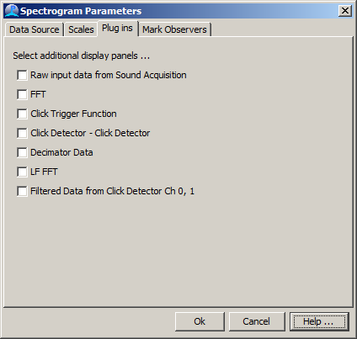Close the Spectrogram Parameters dialog
The width and height of the screenshot is (357, 339).
[345, 11]
